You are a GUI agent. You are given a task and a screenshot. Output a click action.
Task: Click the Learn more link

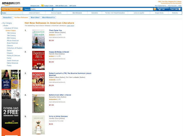70,25
